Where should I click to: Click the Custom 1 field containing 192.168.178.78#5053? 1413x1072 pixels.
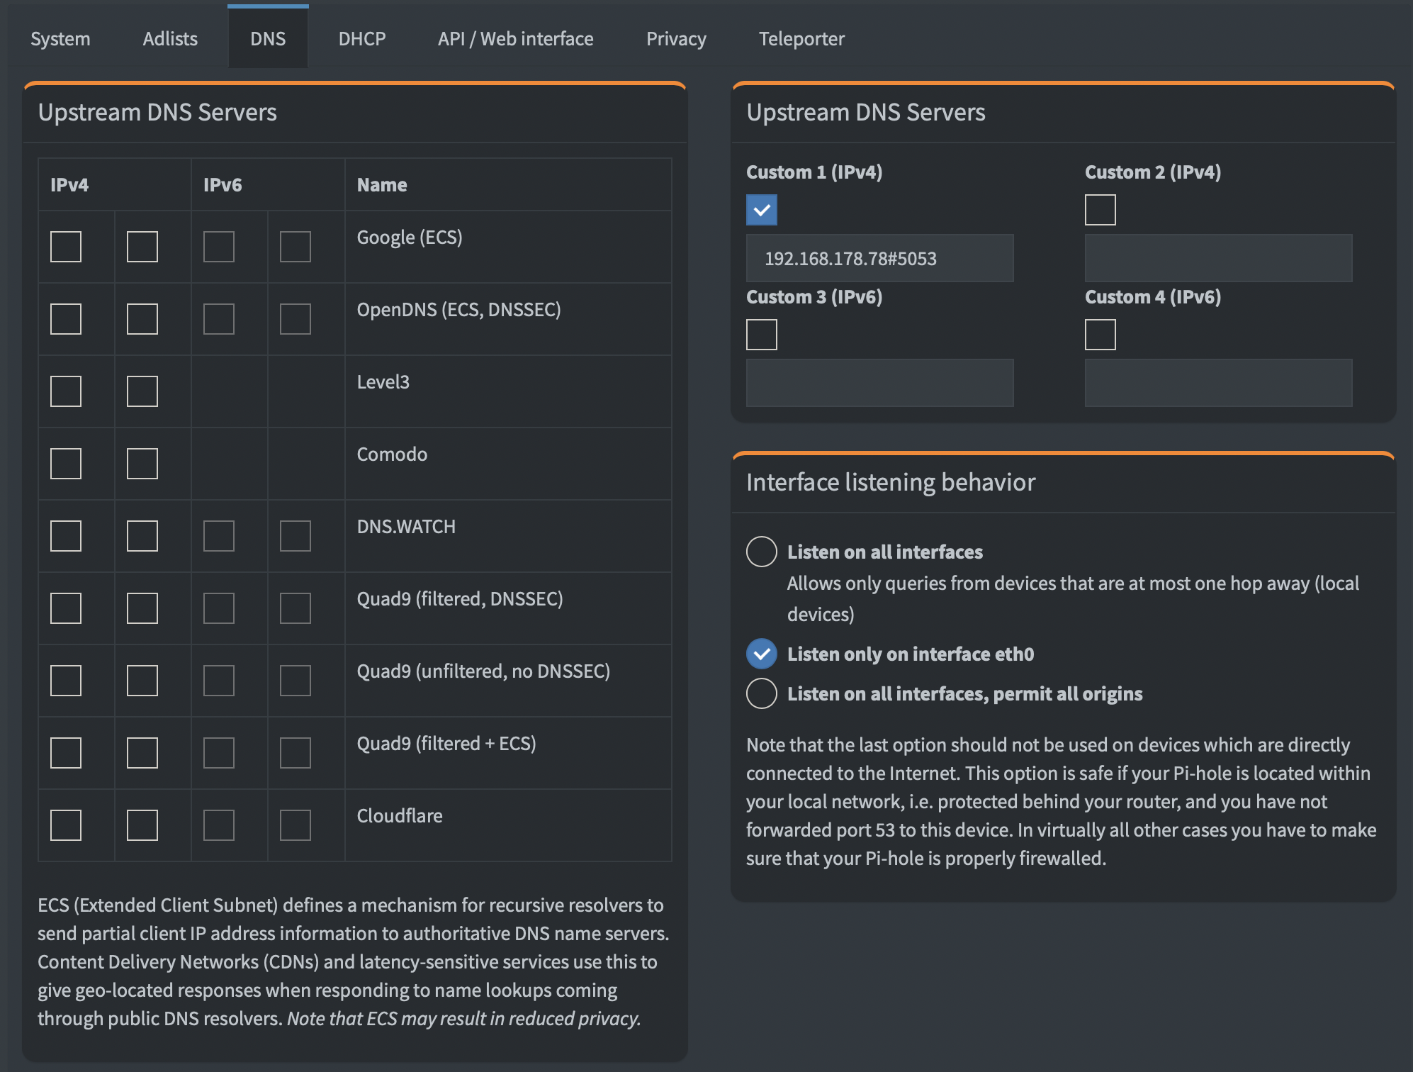pos(879,258)
